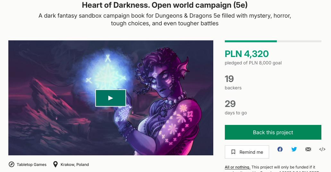
Task: Click the compass icon next to Tabletop Games
Action: 12,164
